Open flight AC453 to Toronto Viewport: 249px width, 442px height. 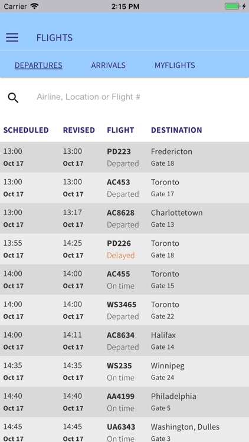pos(125,188)
